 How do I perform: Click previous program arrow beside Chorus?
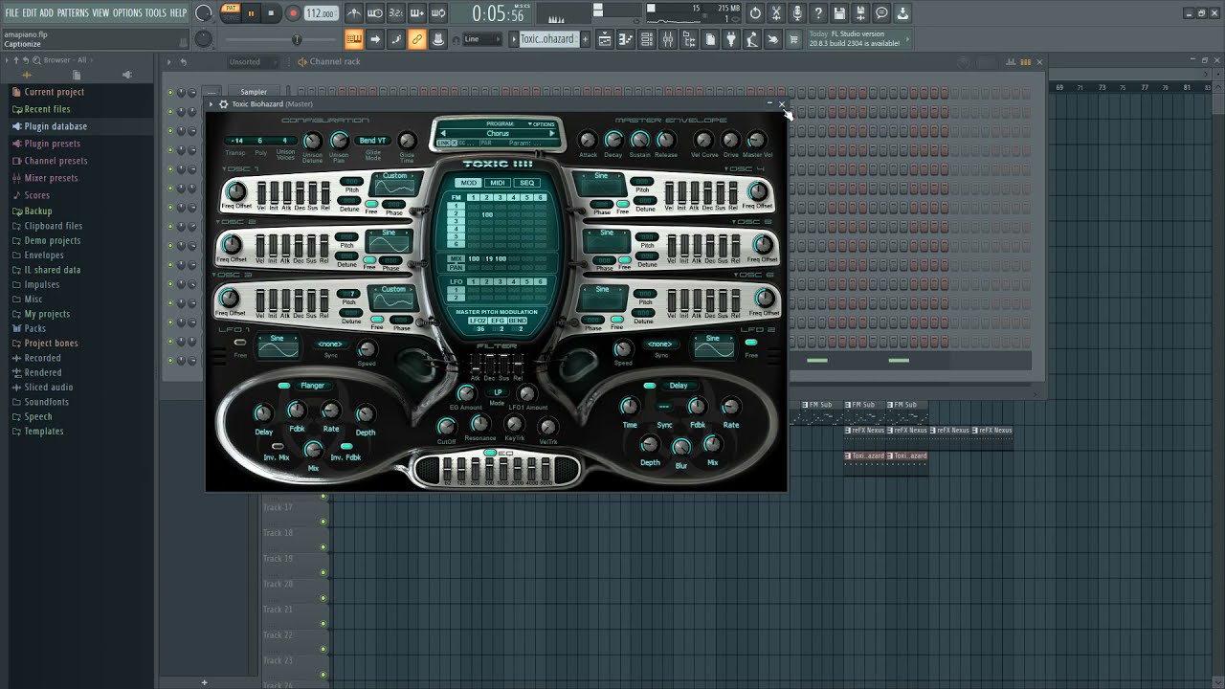click(x=442, y=133)
